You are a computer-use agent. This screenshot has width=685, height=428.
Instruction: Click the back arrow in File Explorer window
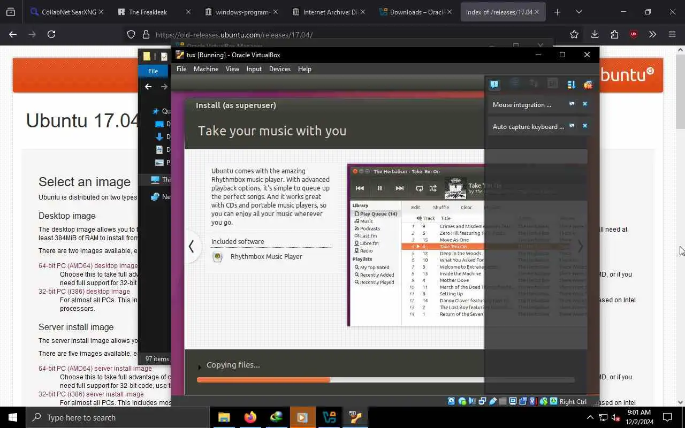[x=148, y=86]
